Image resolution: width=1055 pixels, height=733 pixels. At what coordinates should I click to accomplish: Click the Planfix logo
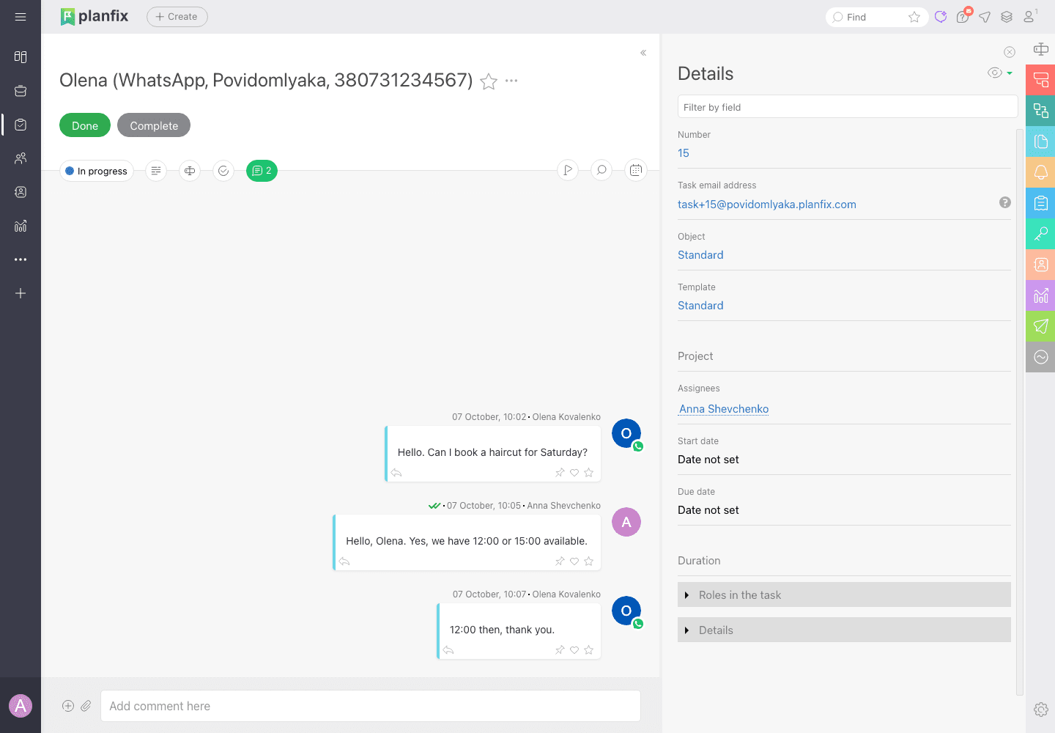pyautogui.click(x=95, y=17)
